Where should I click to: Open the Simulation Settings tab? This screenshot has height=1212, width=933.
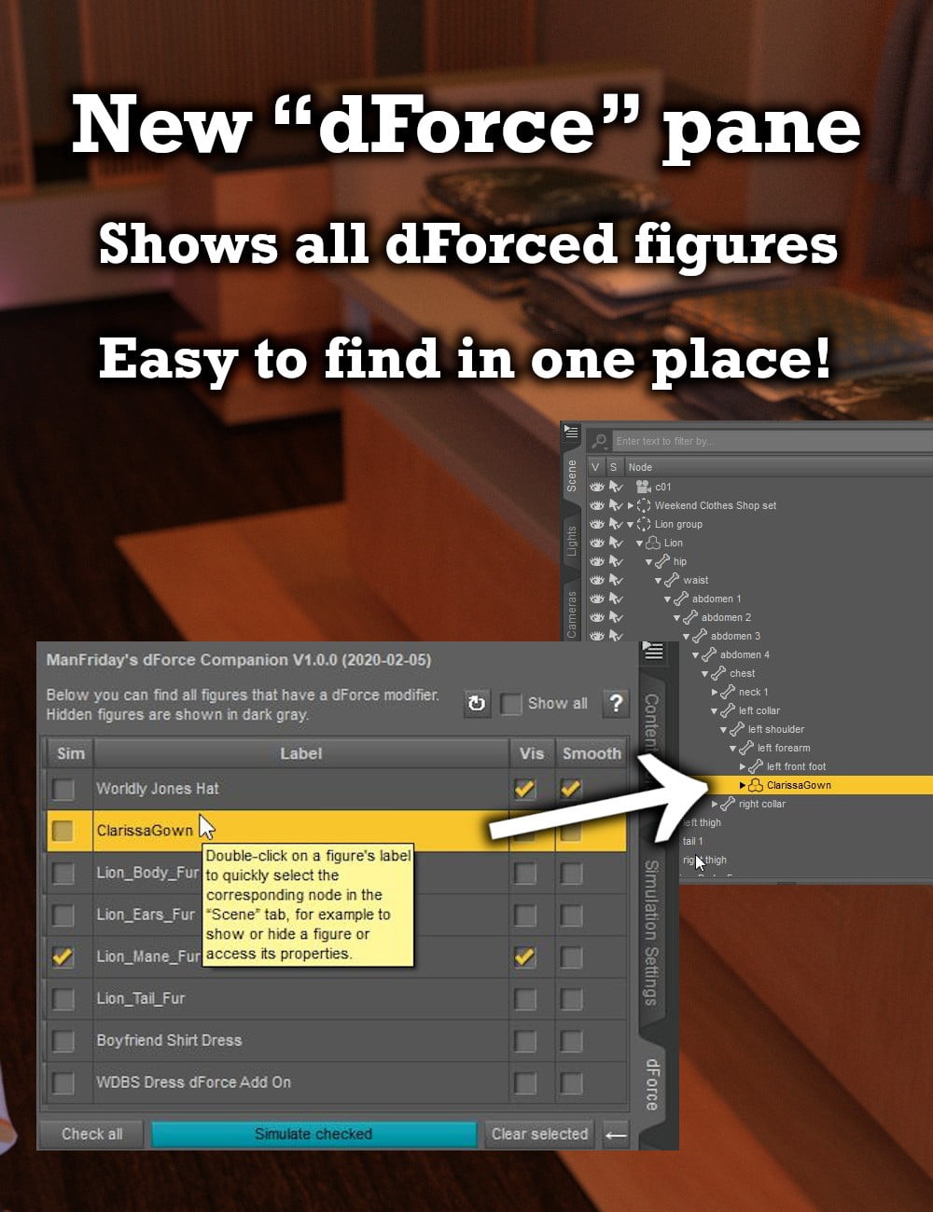pyautogui.click(x=652, y=932)
